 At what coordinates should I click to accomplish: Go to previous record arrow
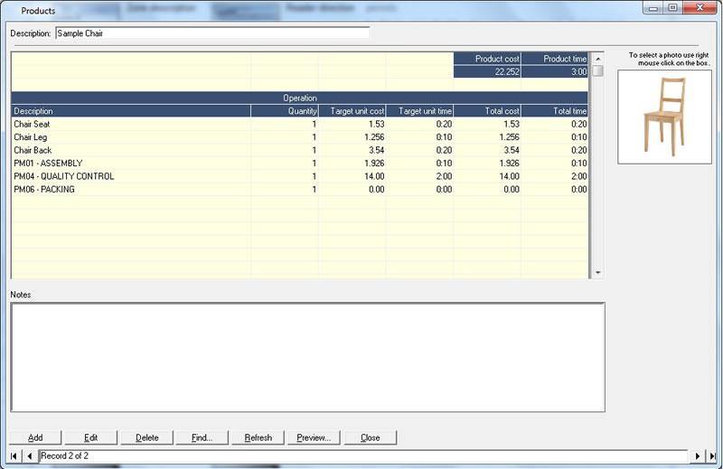click(30, 456)
